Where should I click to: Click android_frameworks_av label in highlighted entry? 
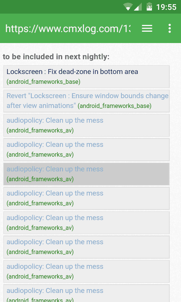[40, 179]
